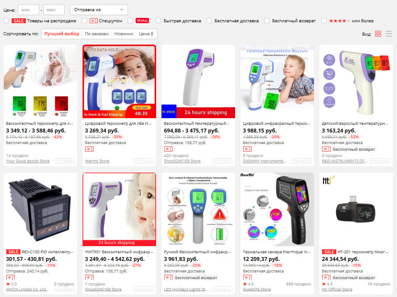
Task: Sort by По заказам tab
Action: [96, 34]
